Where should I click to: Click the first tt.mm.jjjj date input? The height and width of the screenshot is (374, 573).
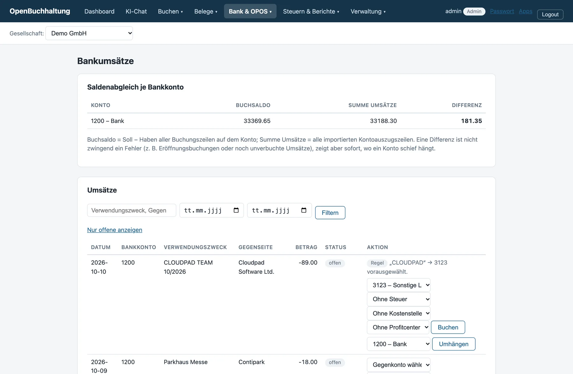click(x=211, y=210)
